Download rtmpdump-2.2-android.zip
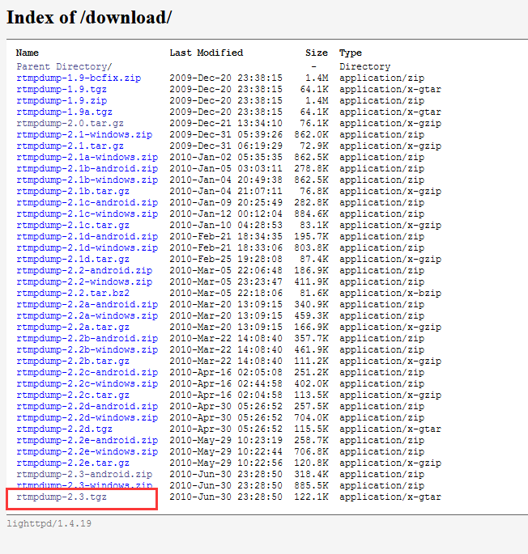Screen dimensions: 528x554 point(84,270)
